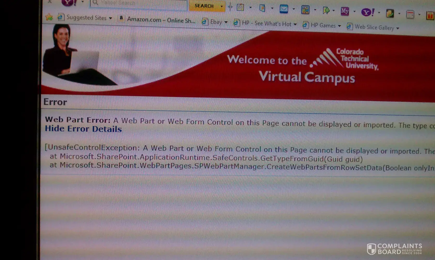Expand the Yahoo logo dropdown arrow
435x260 pixels.
(x=82, y=2)
